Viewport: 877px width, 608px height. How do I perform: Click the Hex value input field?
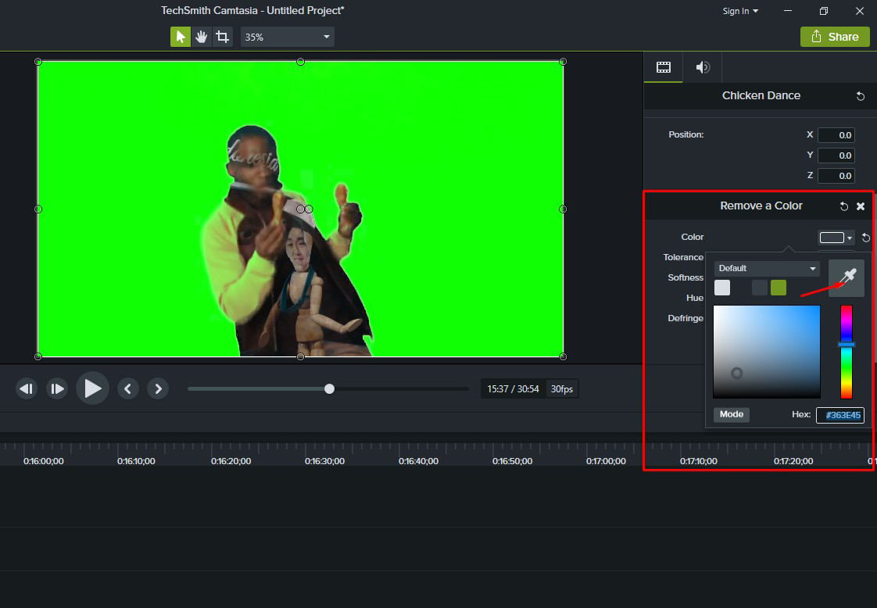click(841, 415)
